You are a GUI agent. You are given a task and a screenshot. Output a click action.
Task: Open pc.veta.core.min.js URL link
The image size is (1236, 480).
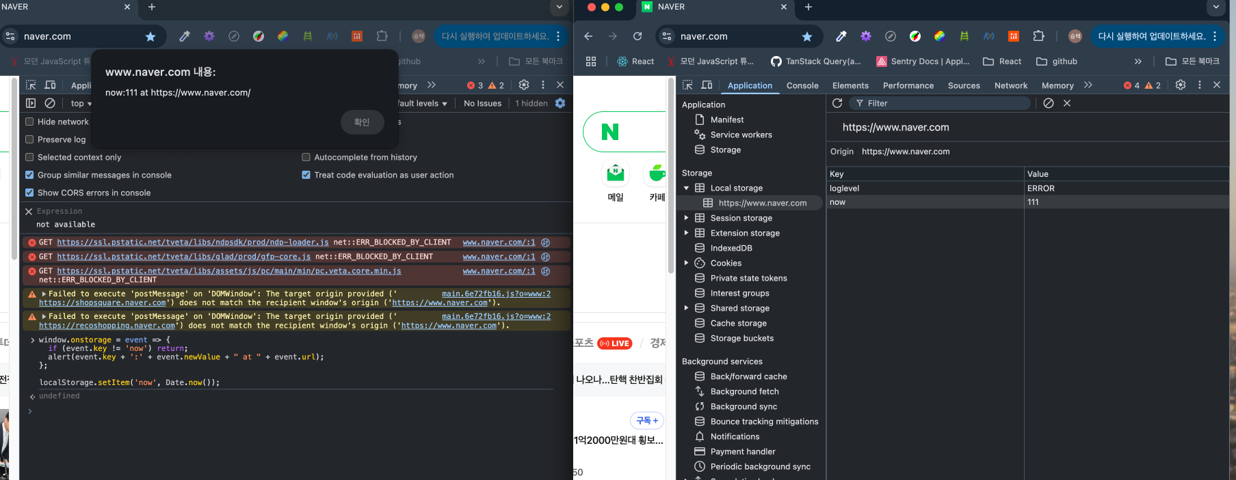tap(229, 271)
